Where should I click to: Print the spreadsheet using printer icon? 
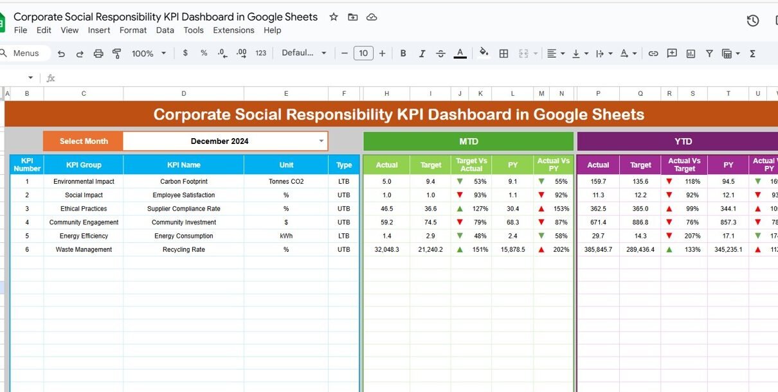click(x=98, y=53)
